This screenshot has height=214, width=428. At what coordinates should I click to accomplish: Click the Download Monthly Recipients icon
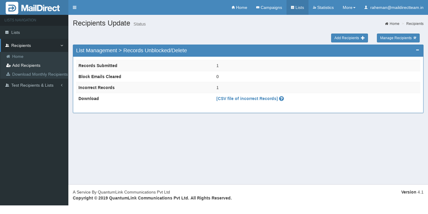[8, 74]
